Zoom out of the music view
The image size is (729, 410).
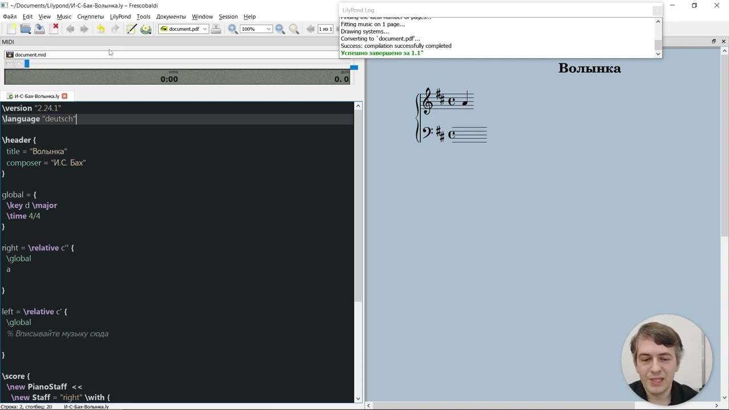point(280,29)
